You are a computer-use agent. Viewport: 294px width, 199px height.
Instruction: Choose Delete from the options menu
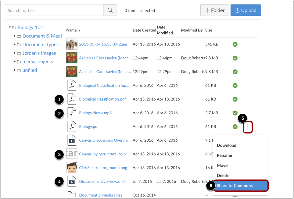tap(223, 176)
